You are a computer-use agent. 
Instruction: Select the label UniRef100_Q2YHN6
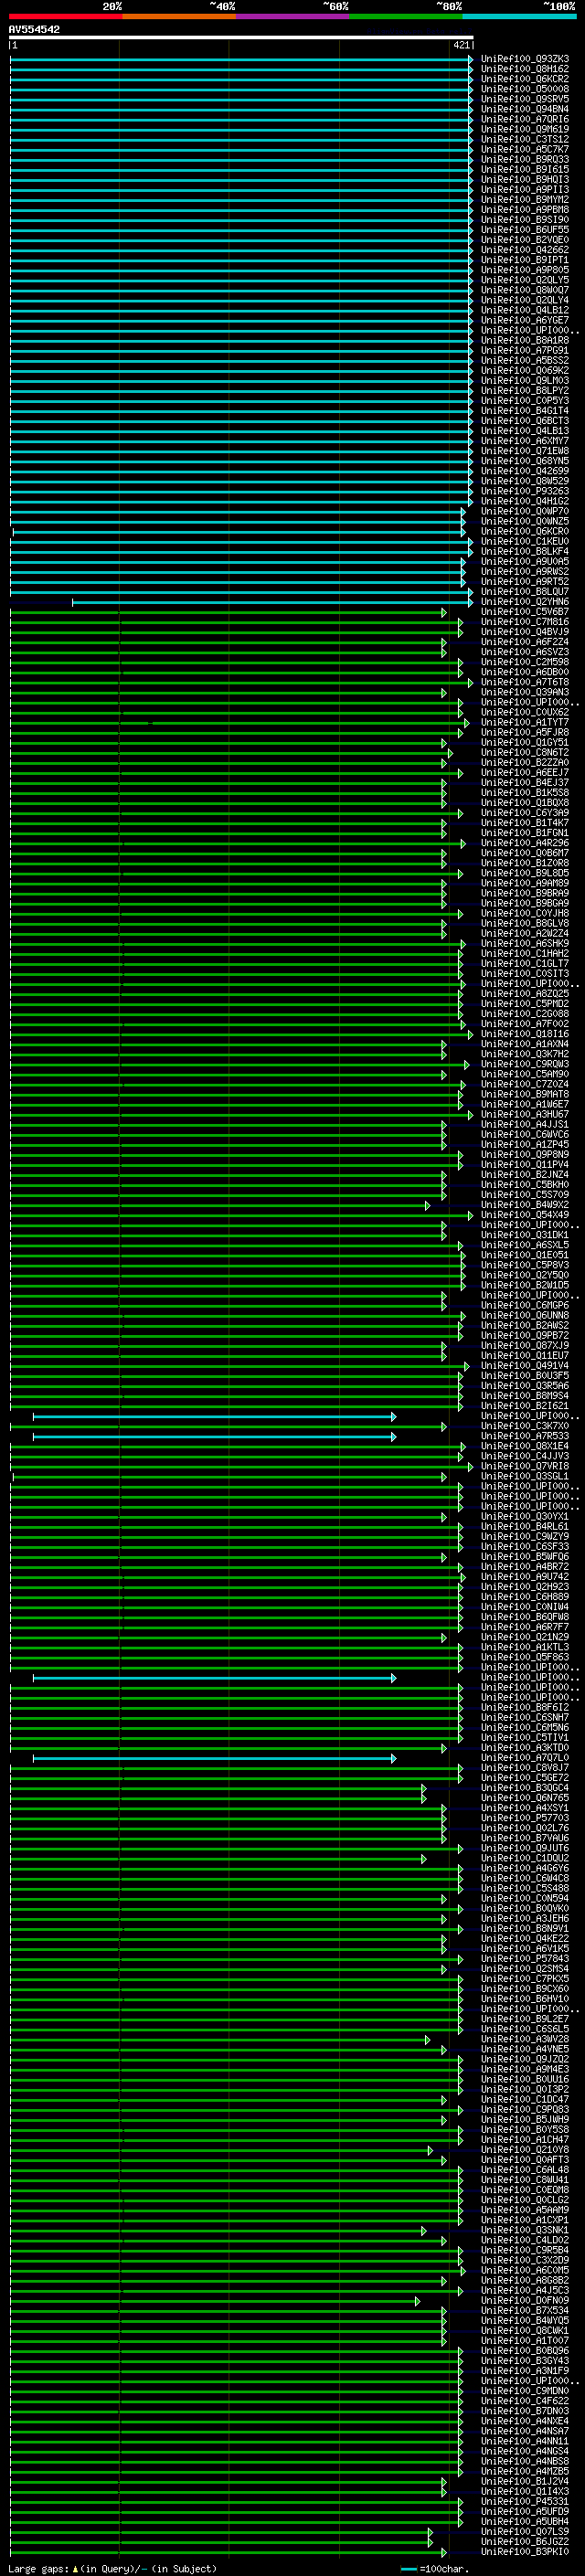(525, 602)
